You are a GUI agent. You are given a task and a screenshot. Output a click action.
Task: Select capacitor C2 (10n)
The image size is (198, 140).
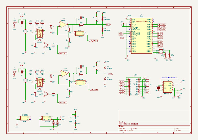coord(22,23)
